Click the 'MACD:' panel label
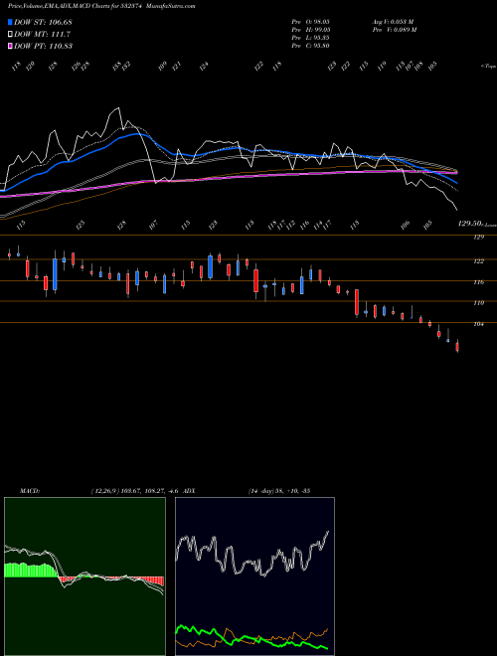This screenshot has height=656, width=497. click(30, 491)
